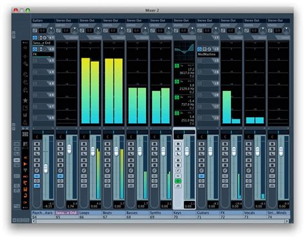Click the 251.0 Hz EQ frequency value

click(188, 120)
